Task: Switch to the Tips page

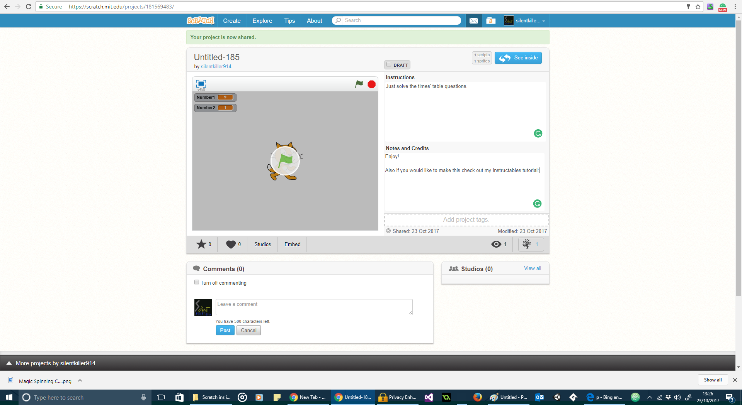Action: tap(289, 20)
